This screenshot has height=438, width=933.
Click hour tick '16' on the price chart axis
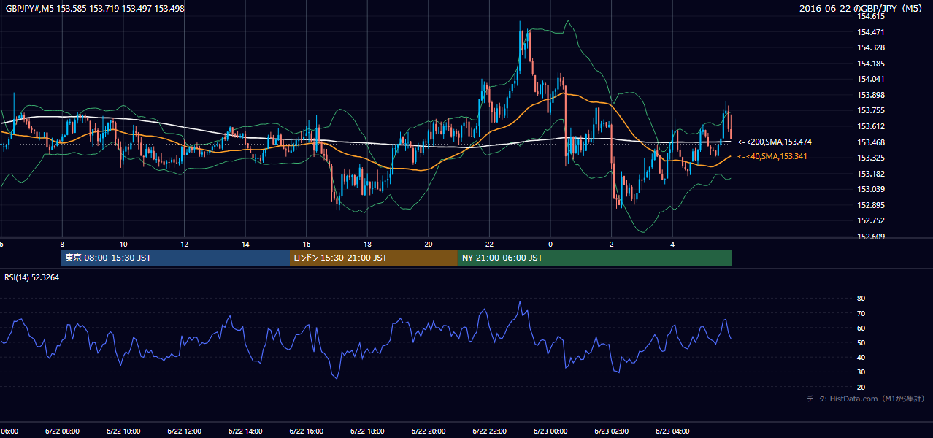307,245
